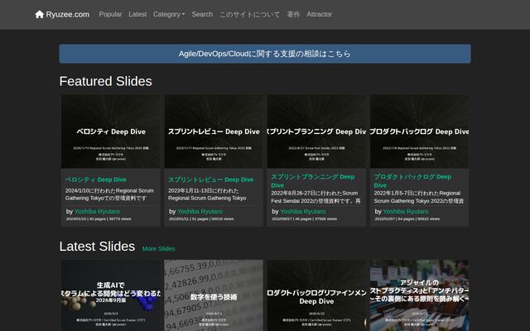
Task: Click the 2022年8月26-27日 description text
Action: [x=316, y=197]
